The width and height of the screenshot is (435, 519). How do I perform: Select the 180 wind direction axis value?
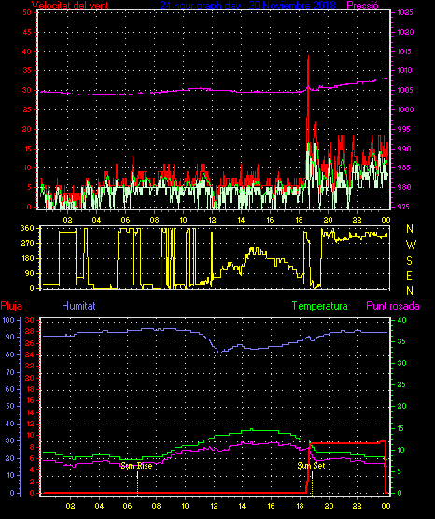27,258
